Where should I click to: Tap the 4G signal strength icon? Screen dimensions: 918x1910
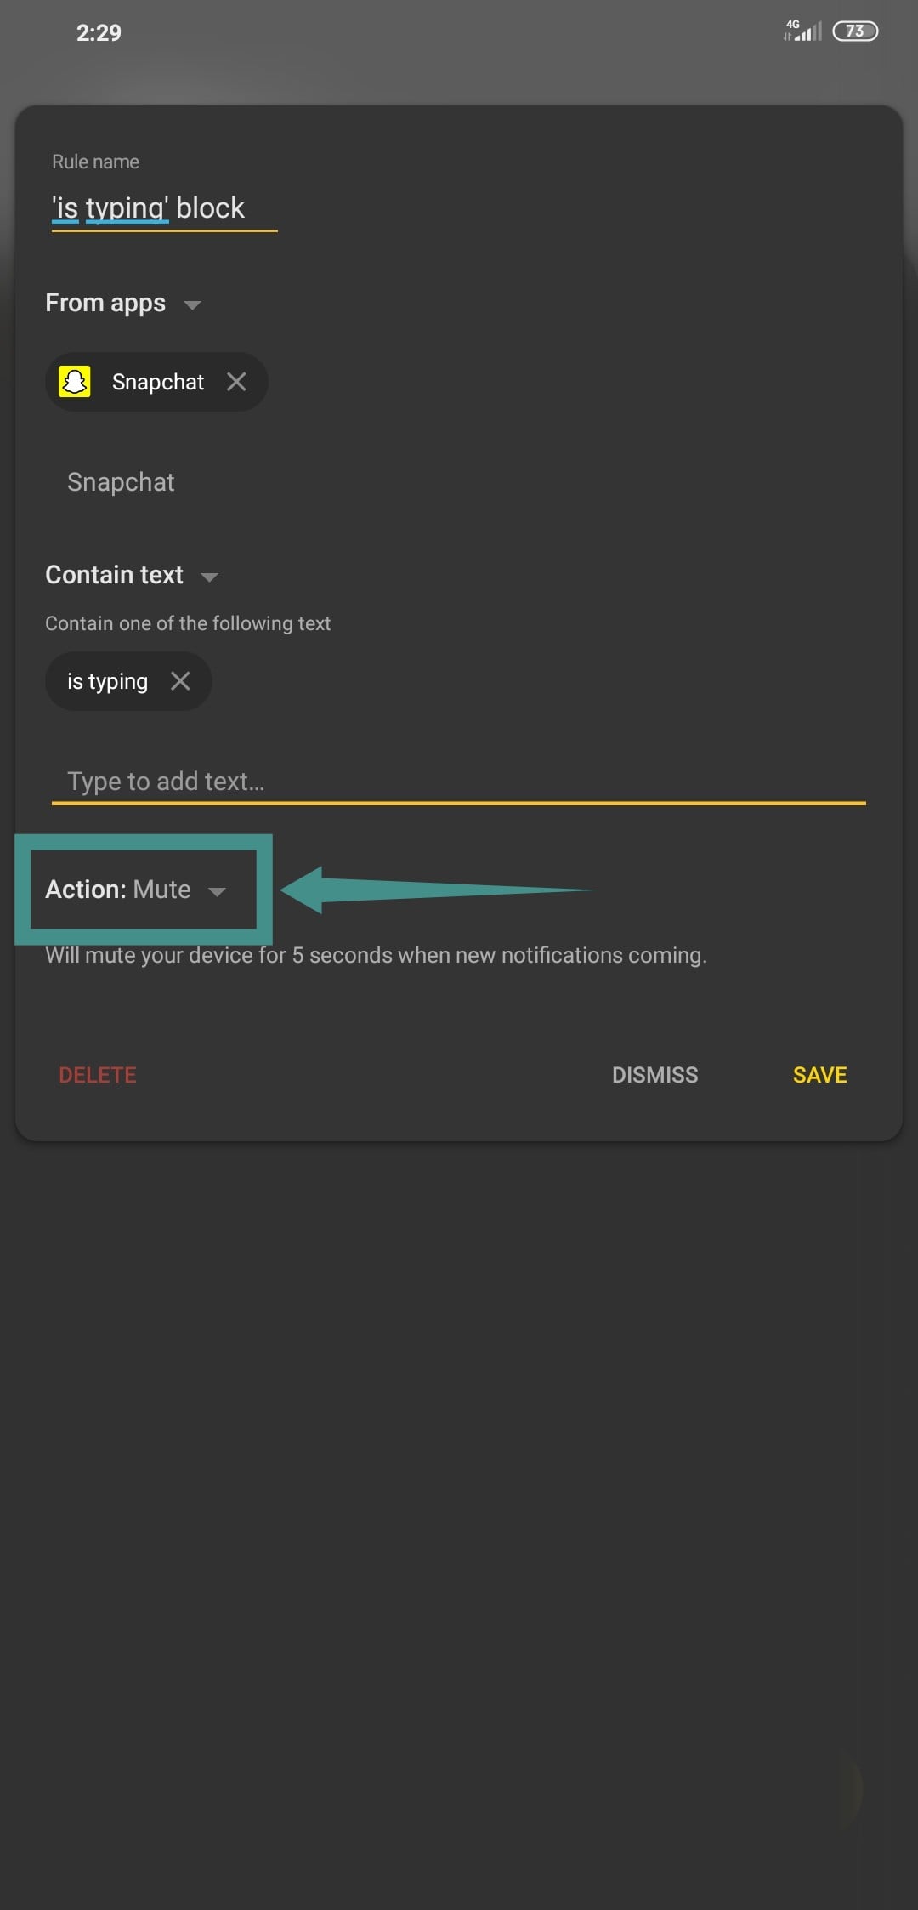click(x=802, y=31)
